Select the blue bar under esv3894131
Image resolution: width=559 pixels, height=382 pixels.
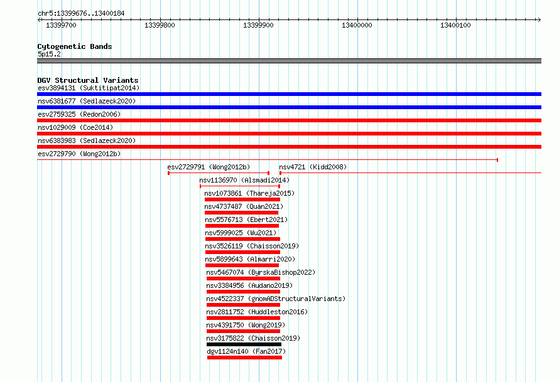(x=289, y=94)
